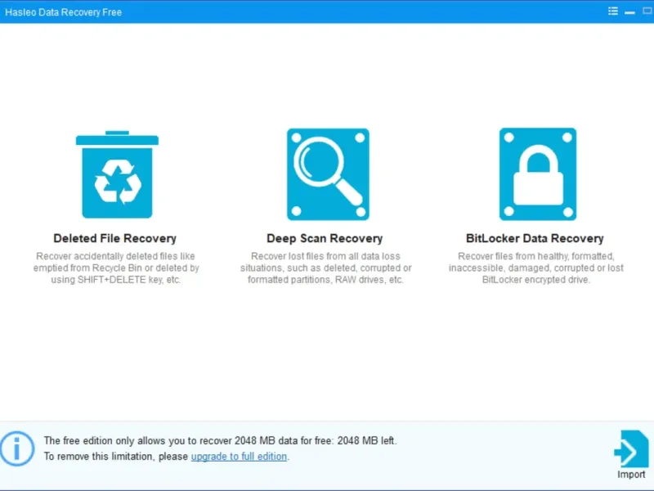Click description starting 'Recover lost files from all'

click(x=325, y=268)
